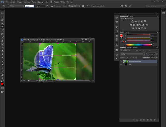Select the Elliptical Marquee tool

pos(2,17)
